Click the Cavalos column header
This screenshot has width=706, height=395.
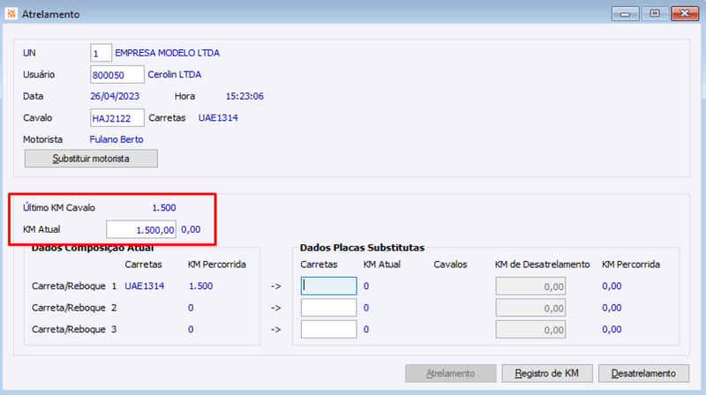(x=450, y=265)
